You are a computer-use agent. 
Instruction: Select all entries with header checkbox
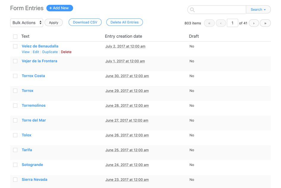click(x=15, y=36)
